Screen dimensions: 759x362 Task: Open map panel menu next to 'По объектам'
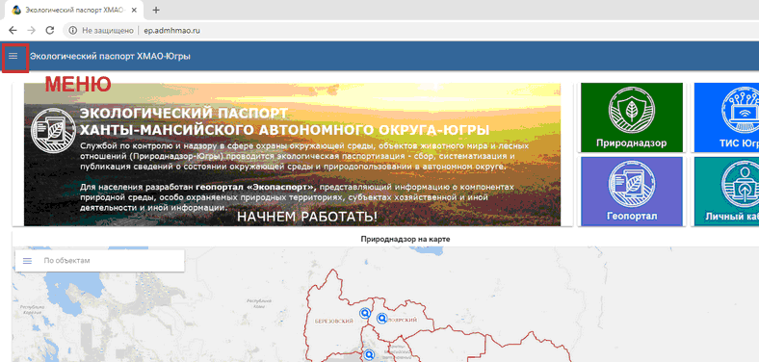[x=28, y=261]
